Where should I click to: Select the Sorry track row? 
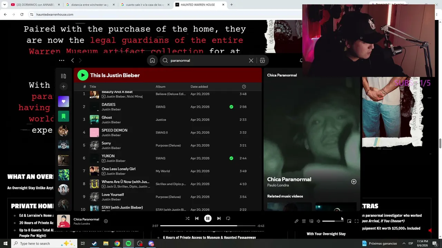168,145
